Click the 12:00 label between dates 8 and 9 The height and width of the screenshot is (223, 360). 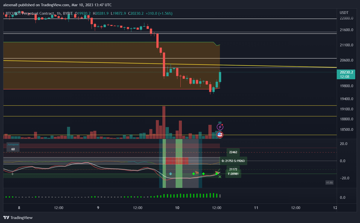pos(58,208)
